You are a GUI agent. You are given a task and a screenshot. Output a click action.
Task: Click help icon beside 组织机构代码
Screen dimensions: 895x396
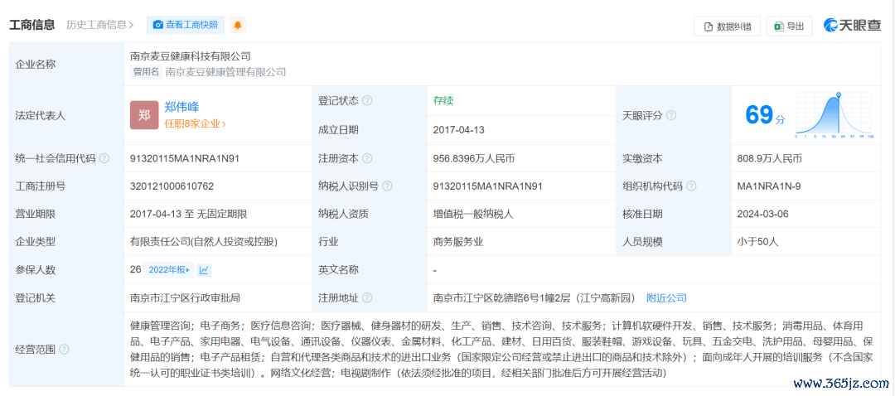coord(692,186)
